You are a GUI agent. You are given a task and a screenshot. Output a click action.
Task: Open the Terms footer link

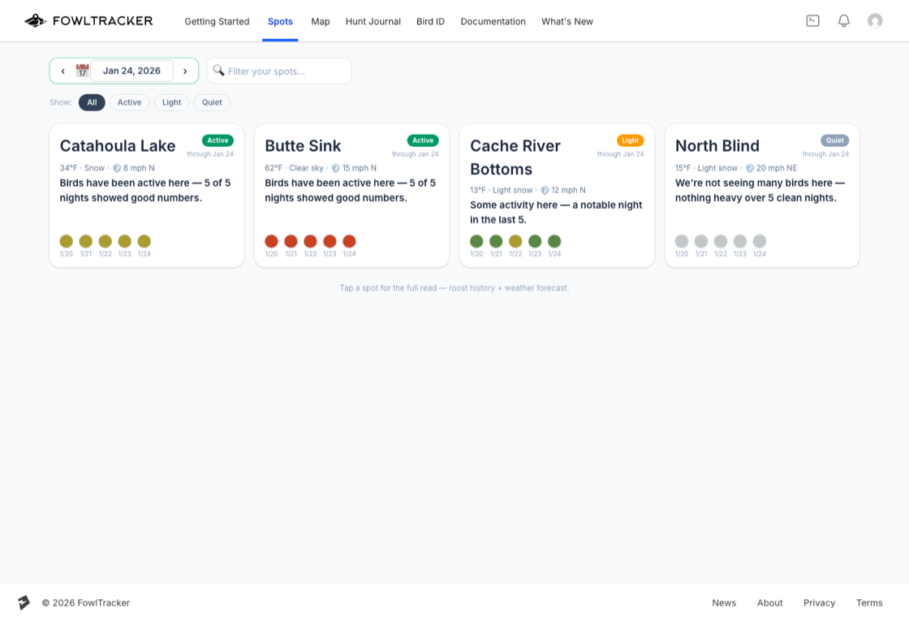pyautogui.click(x=869, y=603)
